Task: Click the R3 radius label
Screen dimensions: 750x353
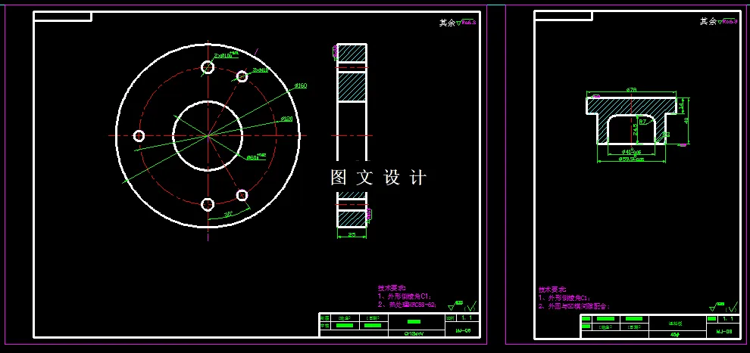Action: click(x=666, y=135)
